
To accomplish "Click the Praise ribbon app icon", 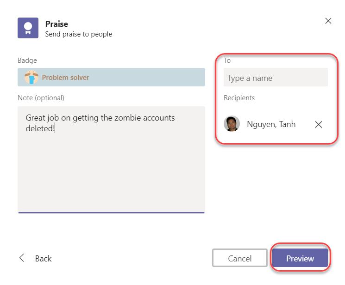I will pos(27,28).
